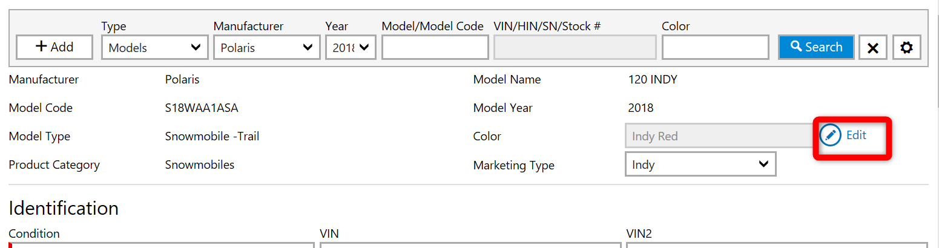Click the VIN/HIN/SN/Stock # field
Screen dimensions: 939x248
coord(575,47)
